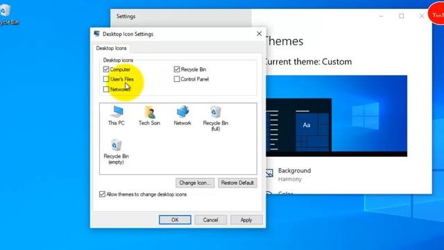Enable the Control Panel checkbox

pos(177,79)
